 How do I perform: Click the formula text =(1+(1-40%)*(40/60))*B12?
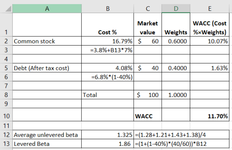171,144
